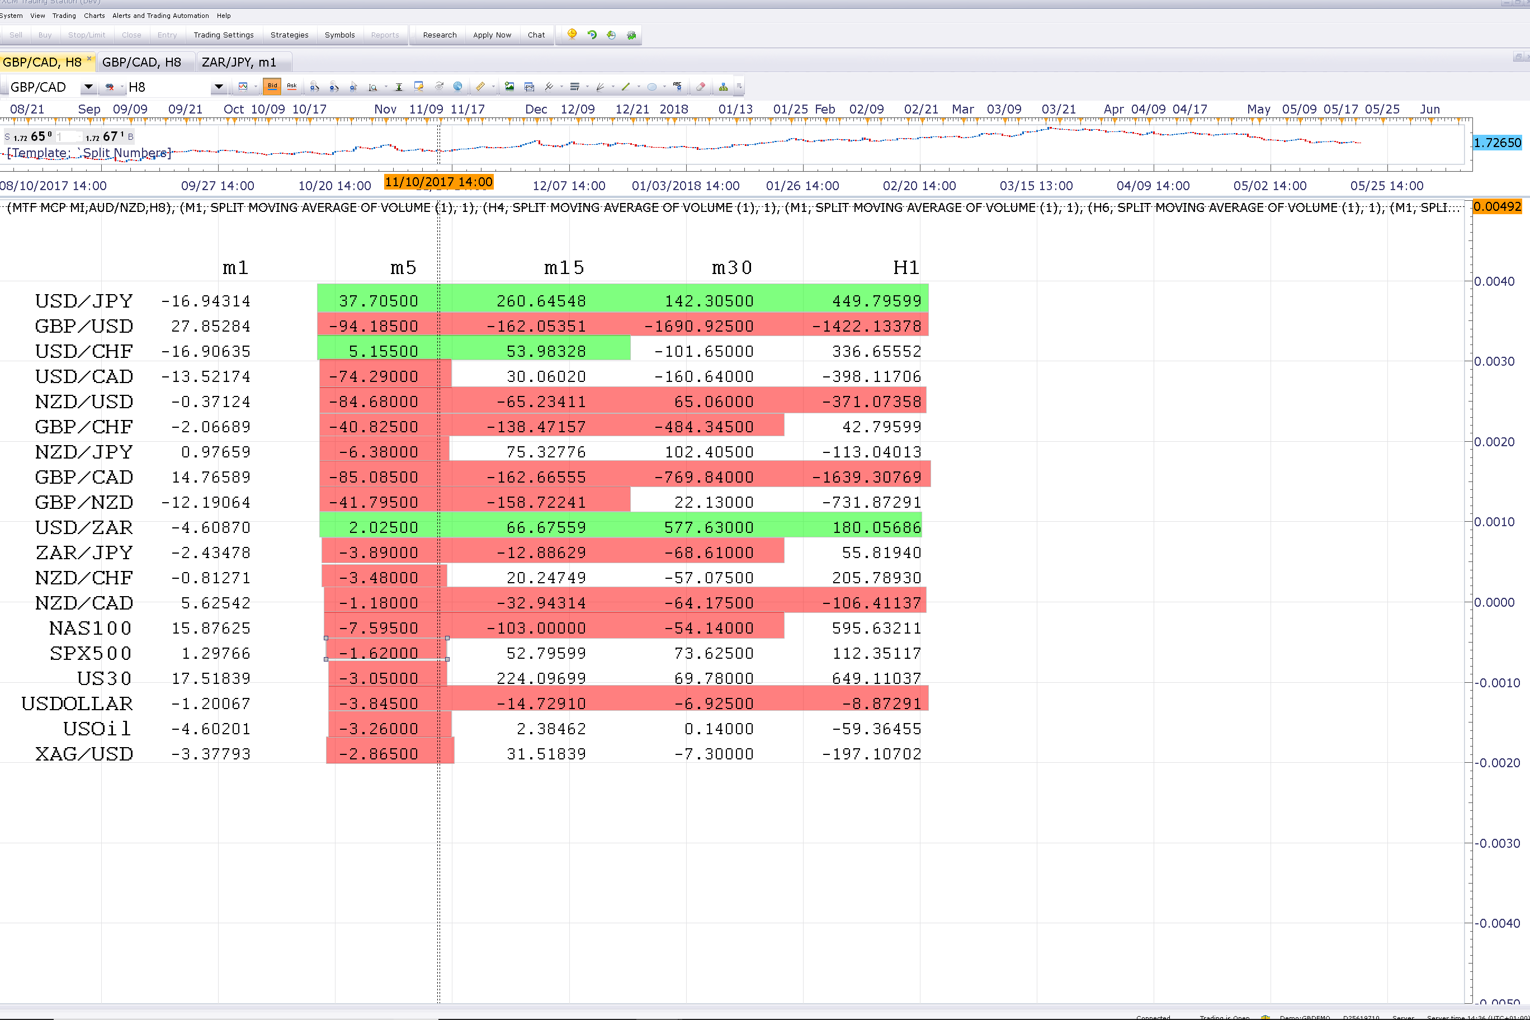Click the Strategies button
The height and width of the screenshot is (1020, 1530).
(x=290, y=35)
